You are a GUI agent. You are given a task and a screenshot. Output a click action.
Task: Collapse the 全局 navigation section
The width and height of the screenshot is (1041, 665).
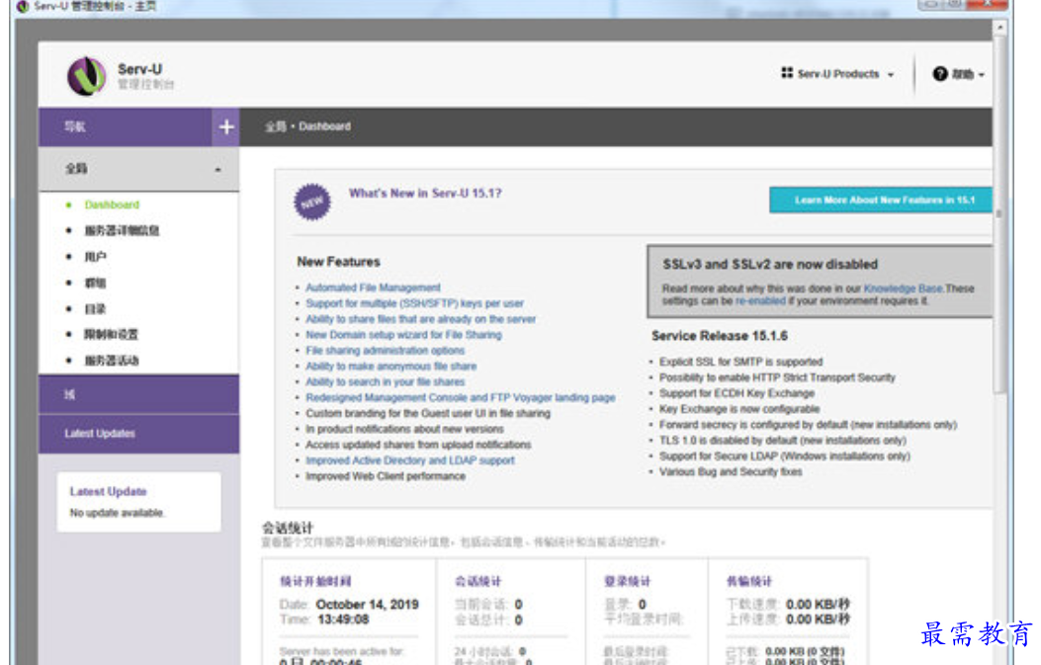(138, 169)
